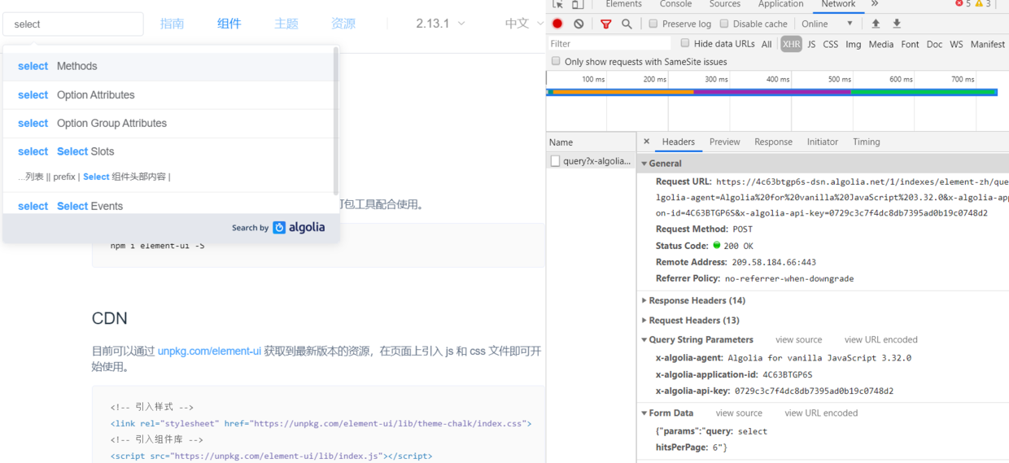The width and height of the screenshot is (1009, 463).
Task: Filter requests by Manifest
Action: pyautogui.click(x=987, y=44)
